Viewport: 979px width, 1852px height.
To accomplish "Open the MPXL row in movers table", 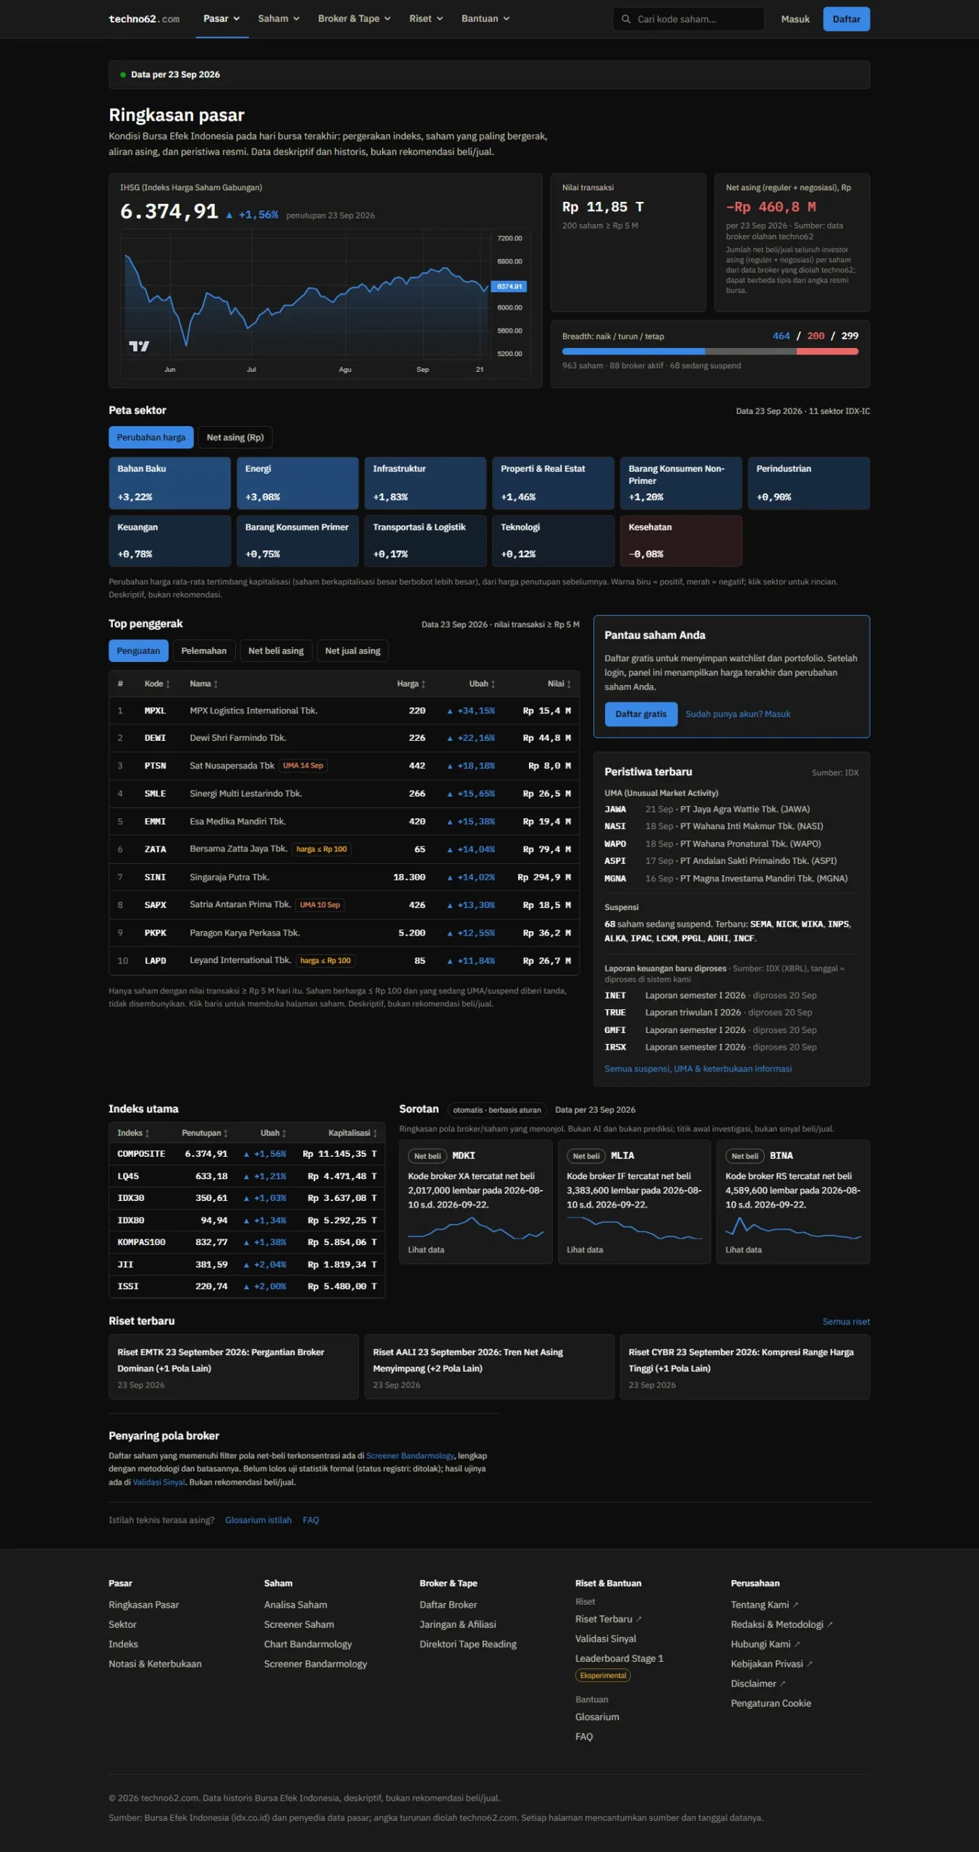I will 344,710.
